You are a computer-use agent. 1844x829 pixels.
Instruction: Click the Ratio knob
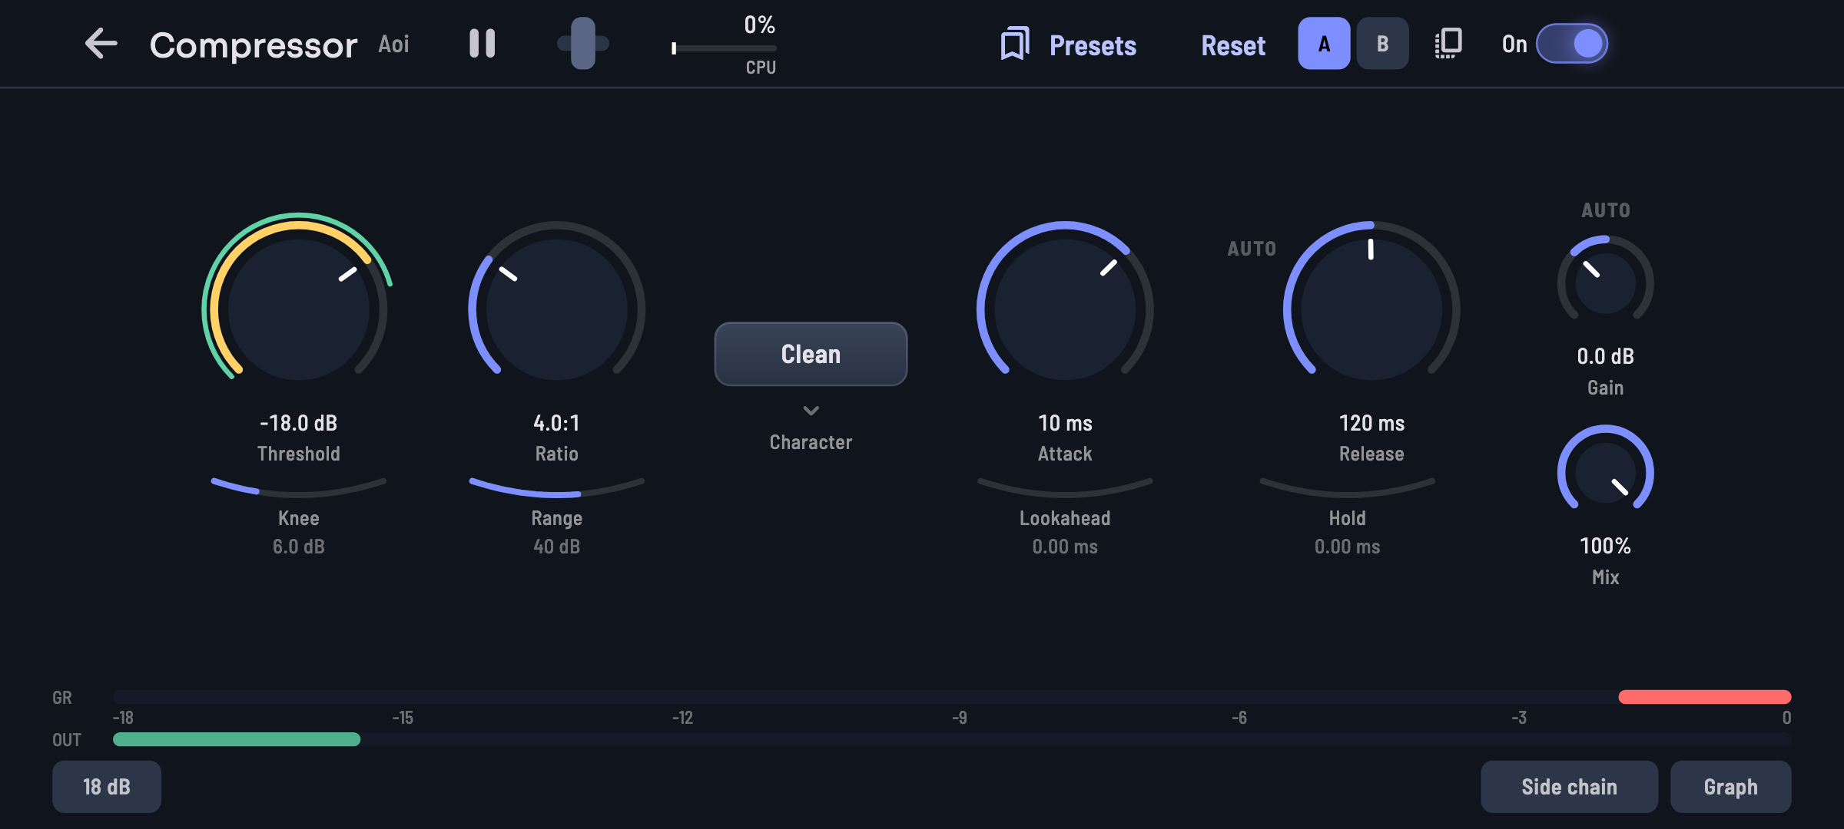click(557, 309)
